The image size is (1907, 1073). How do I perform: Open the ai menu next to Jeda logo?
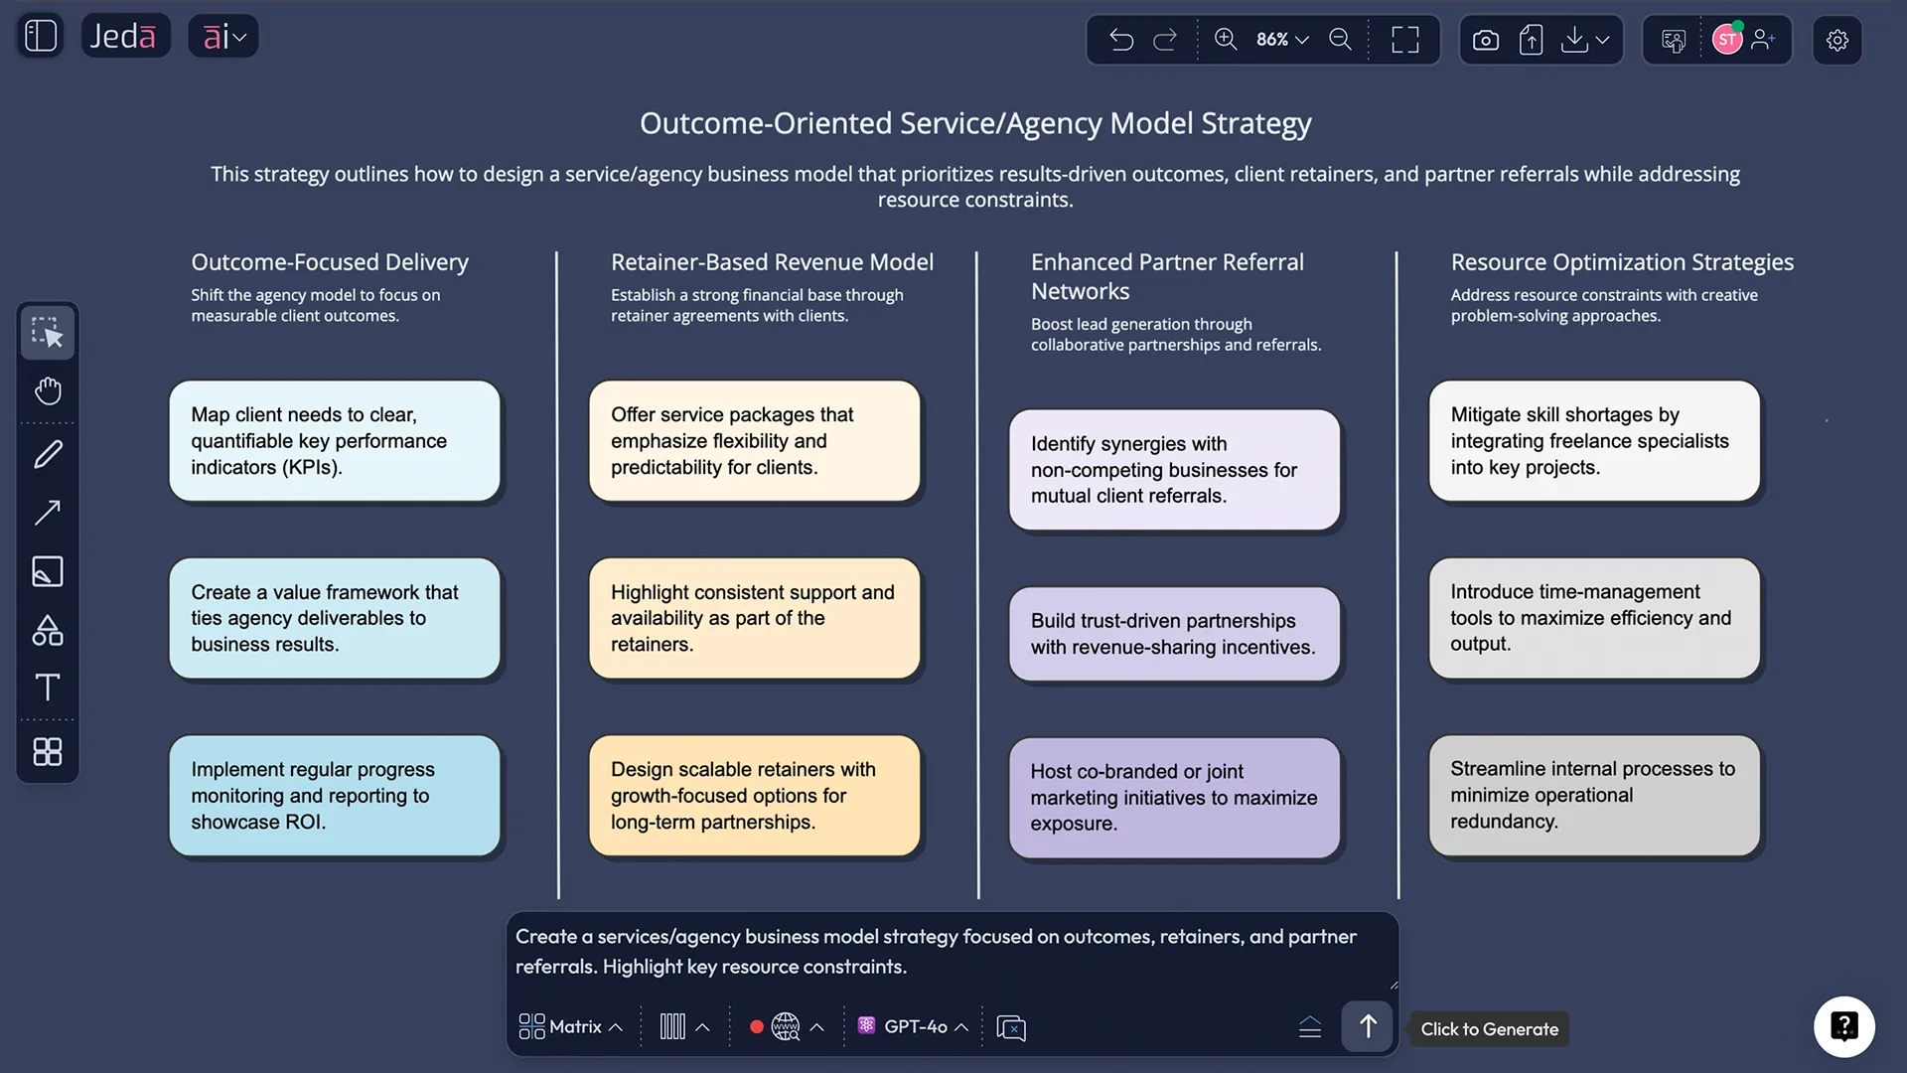click(x=222, y=35)
